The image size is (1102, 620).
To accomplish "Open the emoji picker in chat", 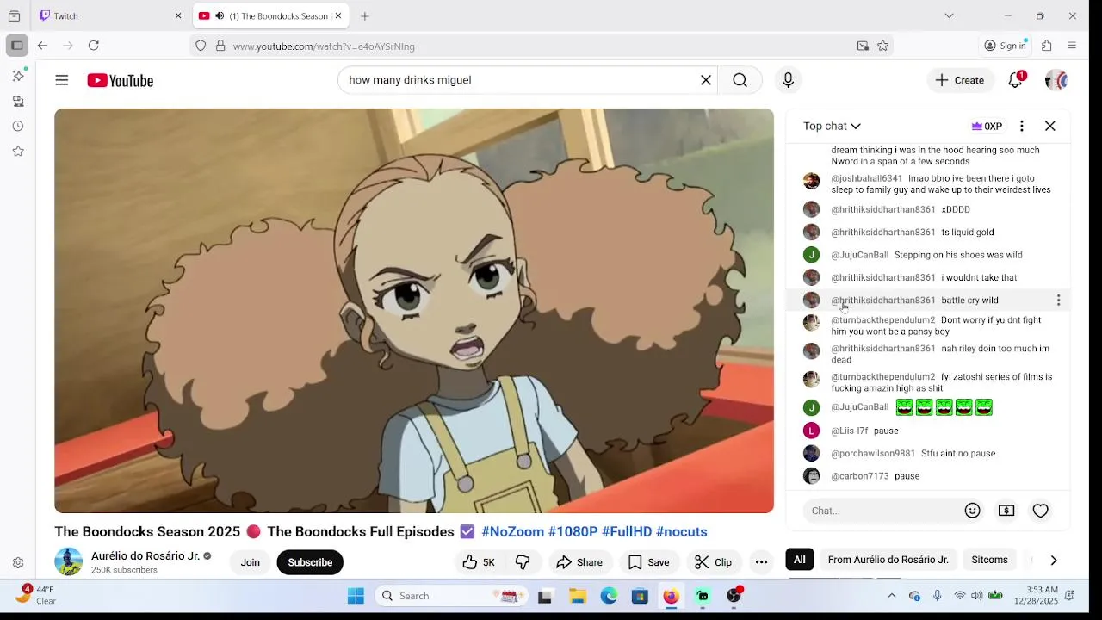I will tap(973, 511).
